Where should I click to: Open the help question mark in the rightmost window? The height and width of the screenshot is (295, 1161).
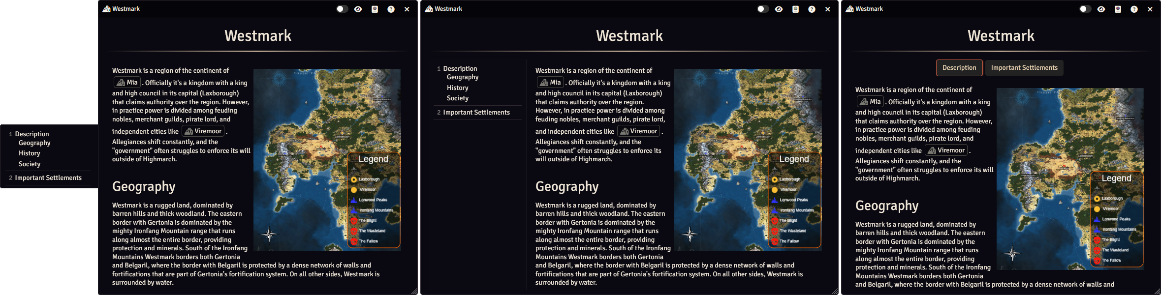tap(1134, 9)
